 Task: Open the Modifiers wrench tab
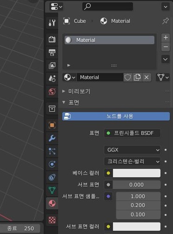52,138
